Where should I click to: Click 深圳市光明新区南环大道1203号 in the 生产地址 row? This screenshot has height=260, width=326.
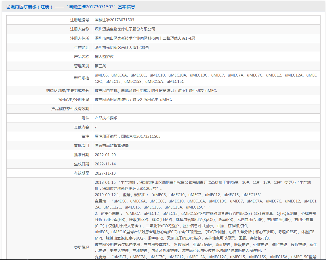122,48
